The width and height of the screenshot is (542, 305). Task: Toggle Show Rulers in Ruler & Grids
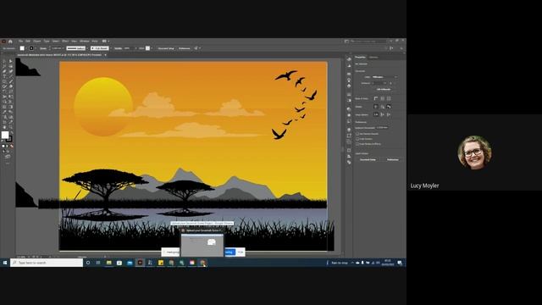coord(376,98)
